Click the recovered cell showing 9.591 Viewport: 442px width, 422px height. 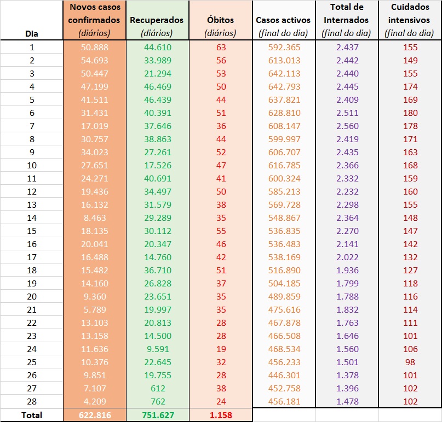(157, 349)
